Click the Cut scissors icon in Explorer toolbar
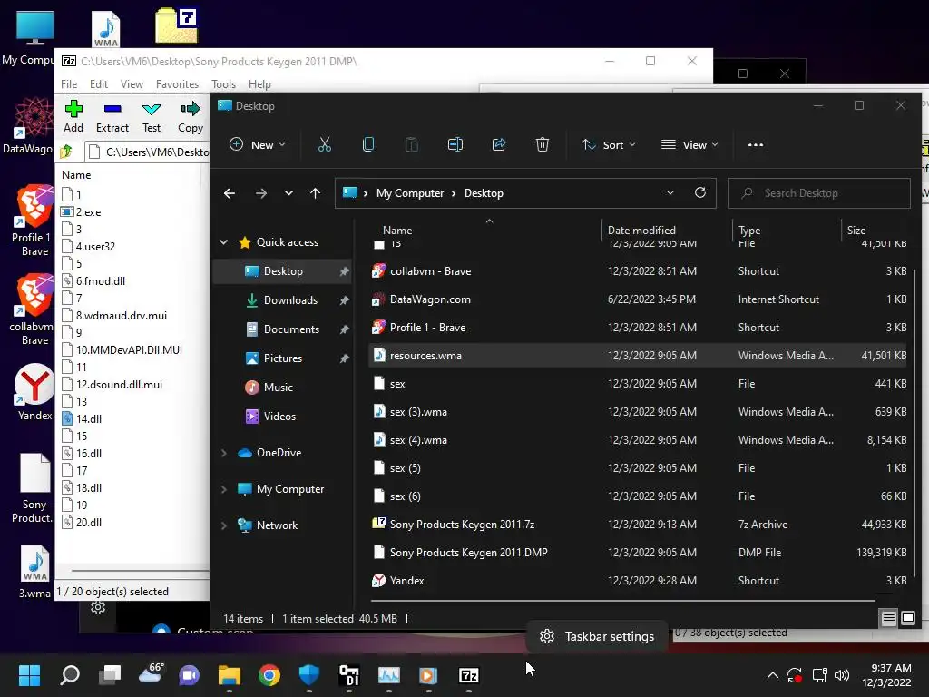The width and height of the screenshot is (929, 697). coord(324,144)
